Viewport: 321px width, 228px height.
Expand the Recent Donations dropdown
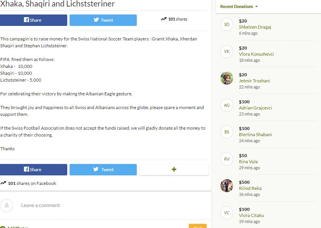(239, 6)
